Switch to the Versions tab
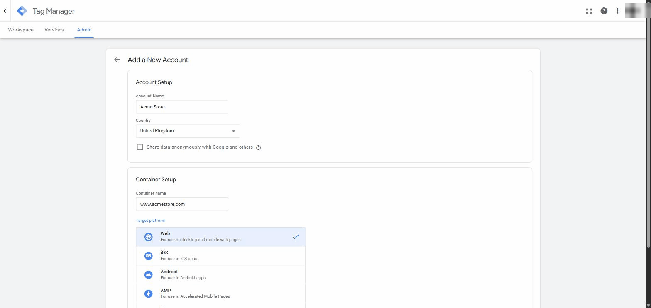This screenshot has height=308, width=651. (54, 30)
